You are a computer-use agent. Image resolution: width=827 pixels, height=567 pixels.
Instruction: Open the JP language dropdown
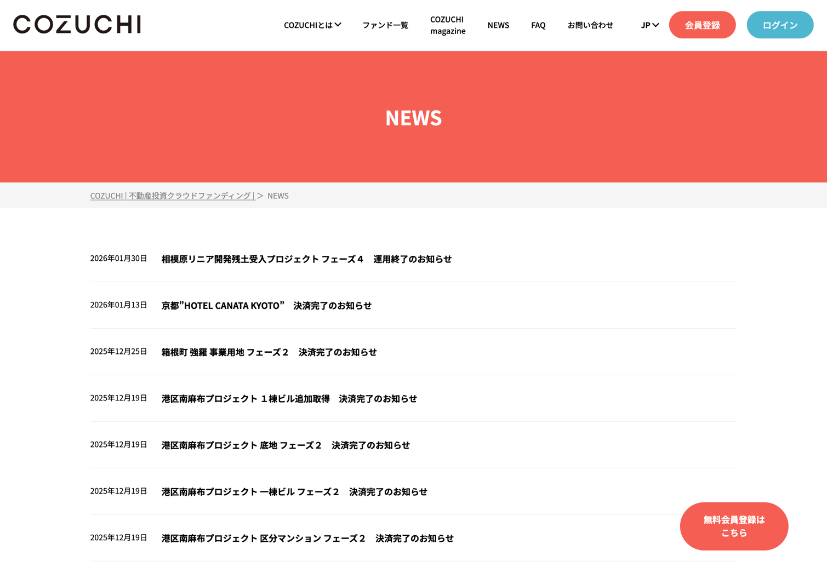(649, 25)
